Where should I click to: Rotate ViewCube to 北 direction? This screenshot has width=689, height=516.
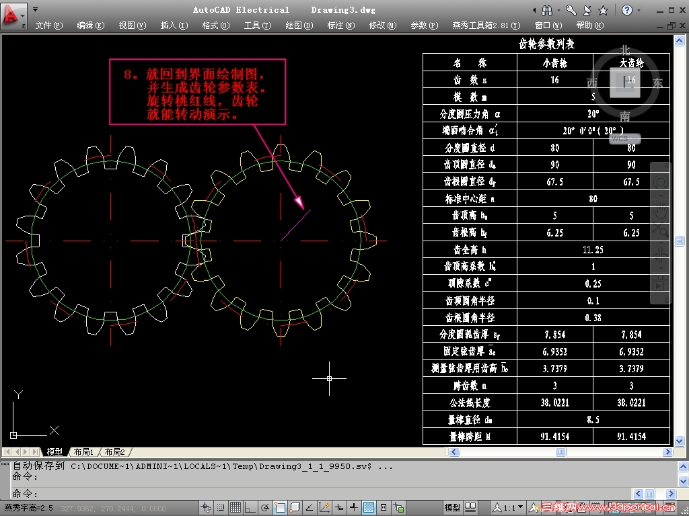point(625,50)
